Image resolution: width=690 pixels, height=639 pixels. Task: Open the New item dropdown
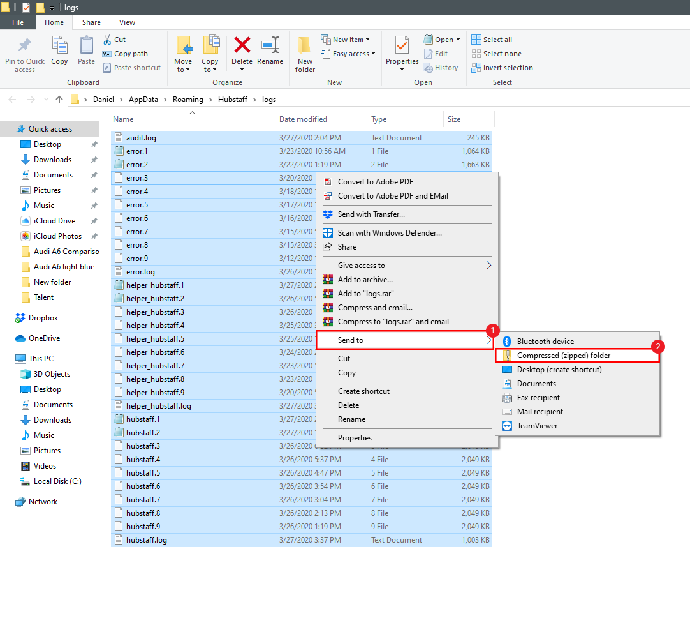(367, 40)
